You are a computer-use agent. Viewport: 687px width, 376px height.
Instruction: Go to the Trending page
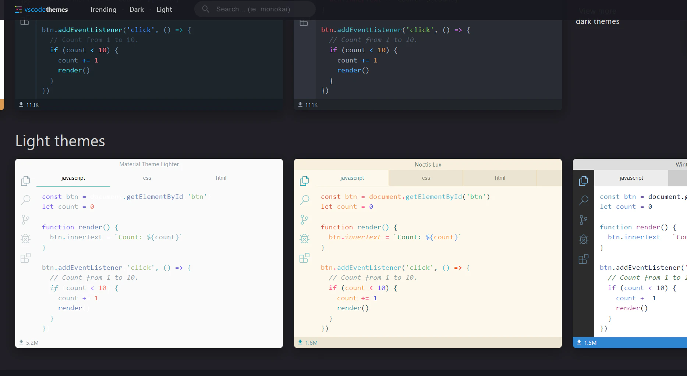(x=103, y=10)
